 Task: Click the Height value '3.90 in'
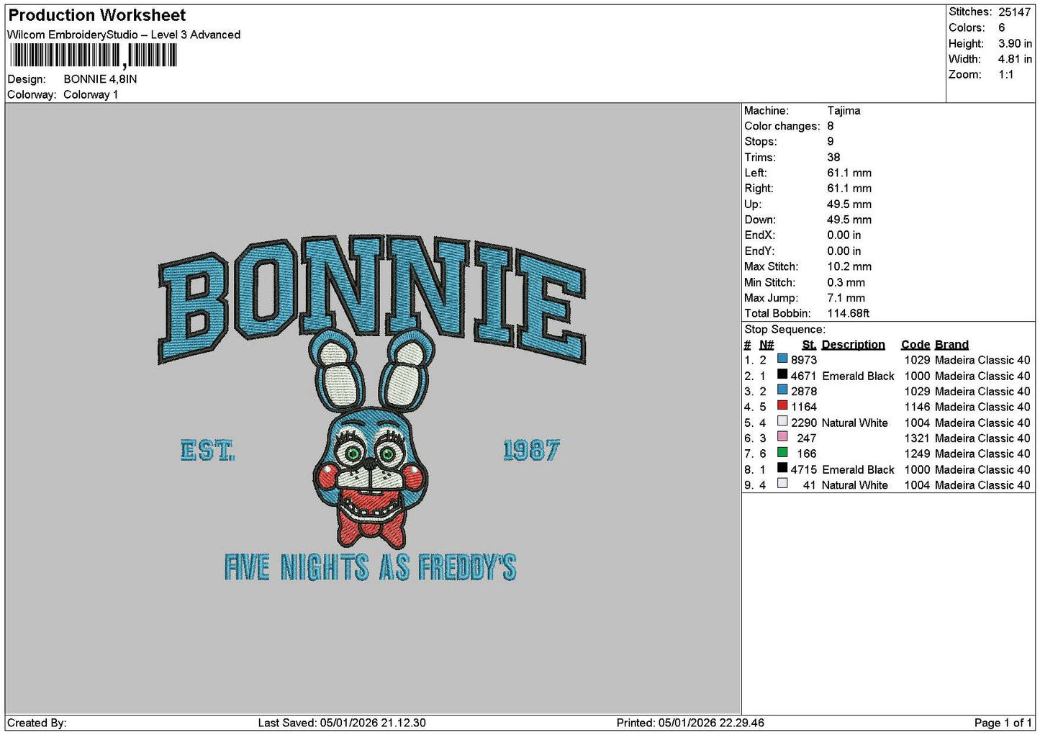1015,43
